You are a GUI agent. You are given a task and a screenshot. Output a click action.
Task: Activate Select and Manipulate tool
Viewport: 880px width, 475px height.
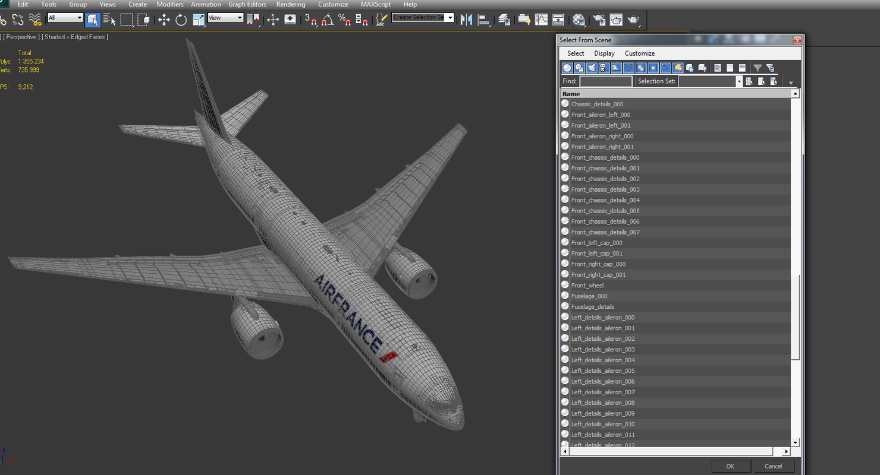point(273,20)
